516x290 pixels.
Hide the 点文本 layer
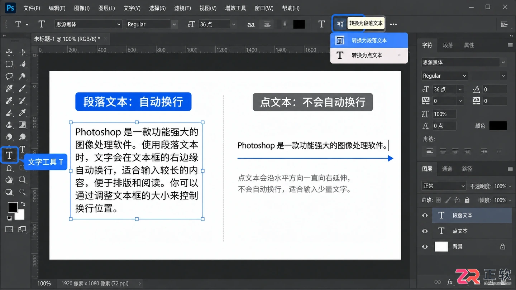click(425, 231)
